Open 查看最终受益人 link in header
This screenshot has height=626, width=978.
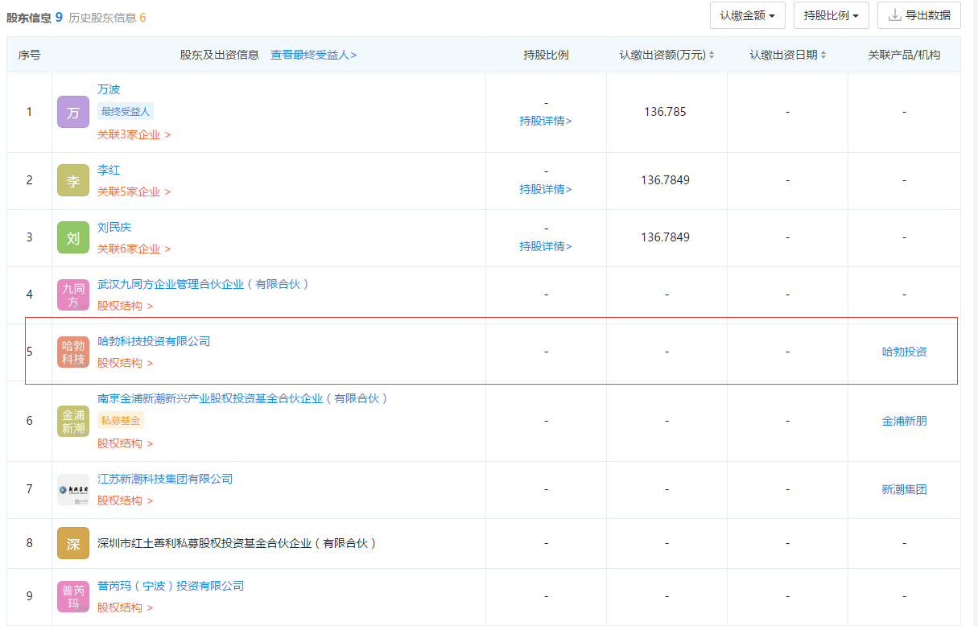tap(313, 55)
